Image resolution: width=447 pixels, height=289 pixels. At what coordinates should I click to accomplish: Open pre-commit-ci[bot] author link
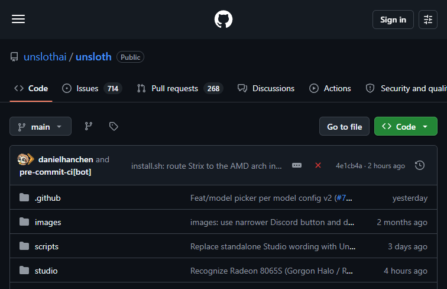[x=56, y=172]
